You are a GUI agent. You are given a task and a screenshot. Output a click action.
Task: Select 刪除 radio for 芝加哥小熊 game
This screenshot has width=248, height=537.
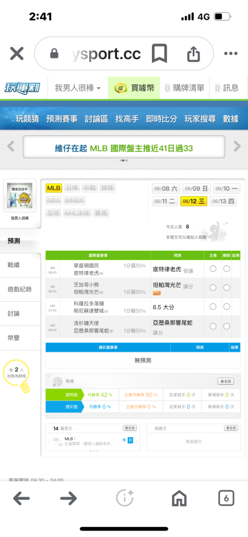pyautogui.click(x=227, y=288)
